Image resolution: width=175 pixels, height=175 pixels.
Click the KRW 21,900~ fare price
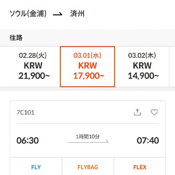(x=34, y=70)
